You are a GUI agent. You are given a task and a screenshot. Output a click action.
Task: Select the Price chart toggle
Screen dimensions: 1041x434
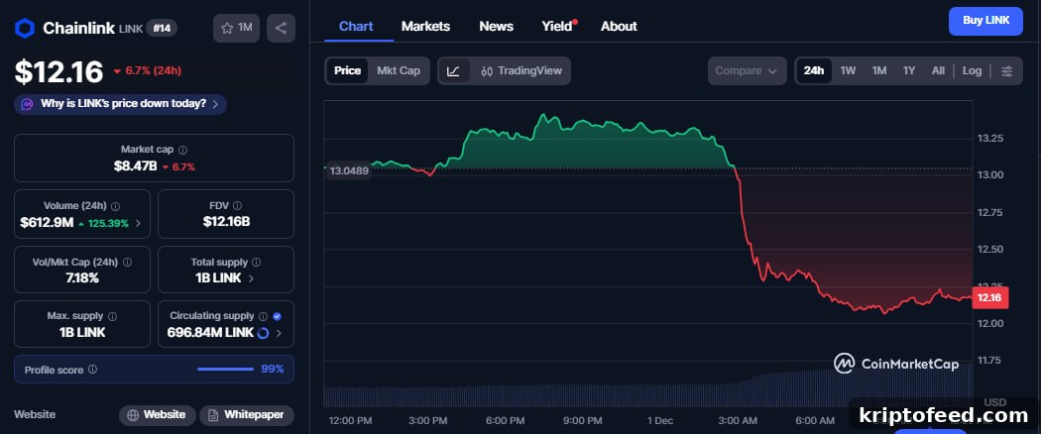pos(347,71)
